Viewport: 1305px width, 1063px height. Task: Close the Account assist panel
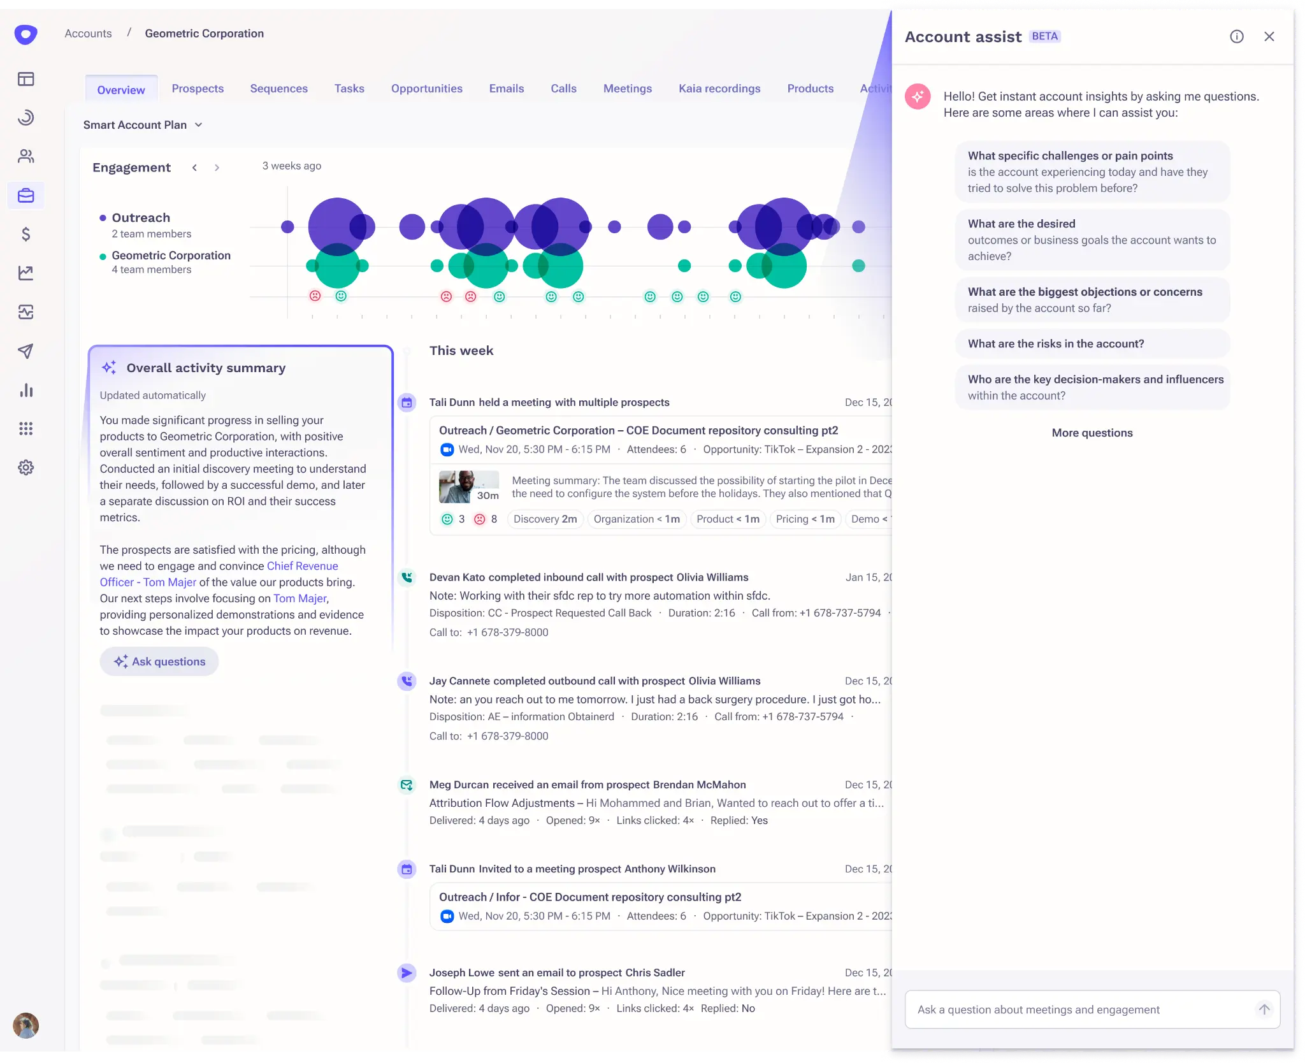click(x=1269, y=36)
